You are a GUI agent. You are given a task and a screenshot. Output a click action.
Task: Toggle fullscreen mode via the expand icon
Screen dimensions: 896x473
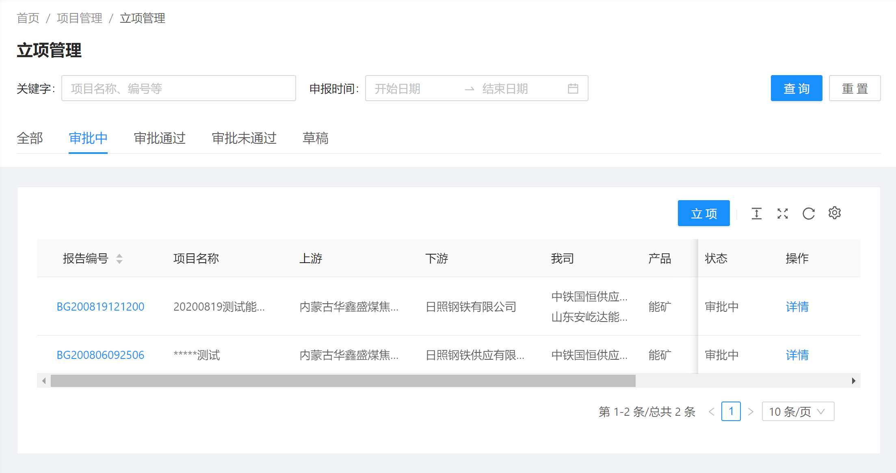(782, 214)
